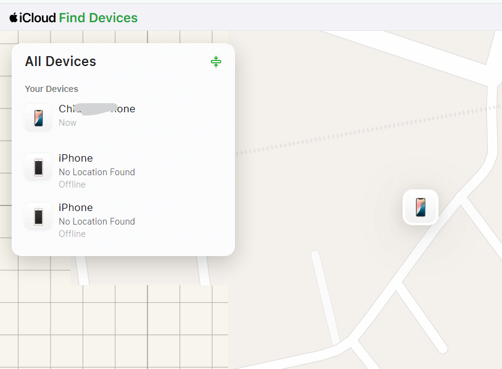Select the device name with the redacted label
Screen dimensions: 502x369
coord(97,109)
